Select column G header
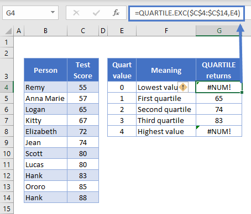 (219, 31)
